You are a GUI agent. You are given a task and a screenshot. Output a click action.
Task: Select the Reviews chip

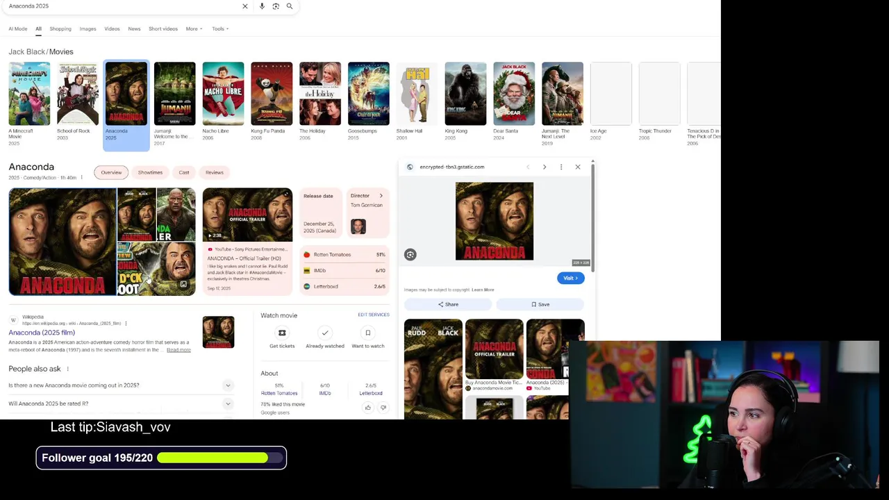point(215,172)
